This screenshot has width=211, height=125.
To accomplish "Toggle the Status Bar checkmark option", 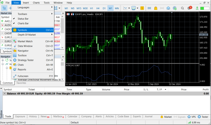I will click(x=23, y=19).
